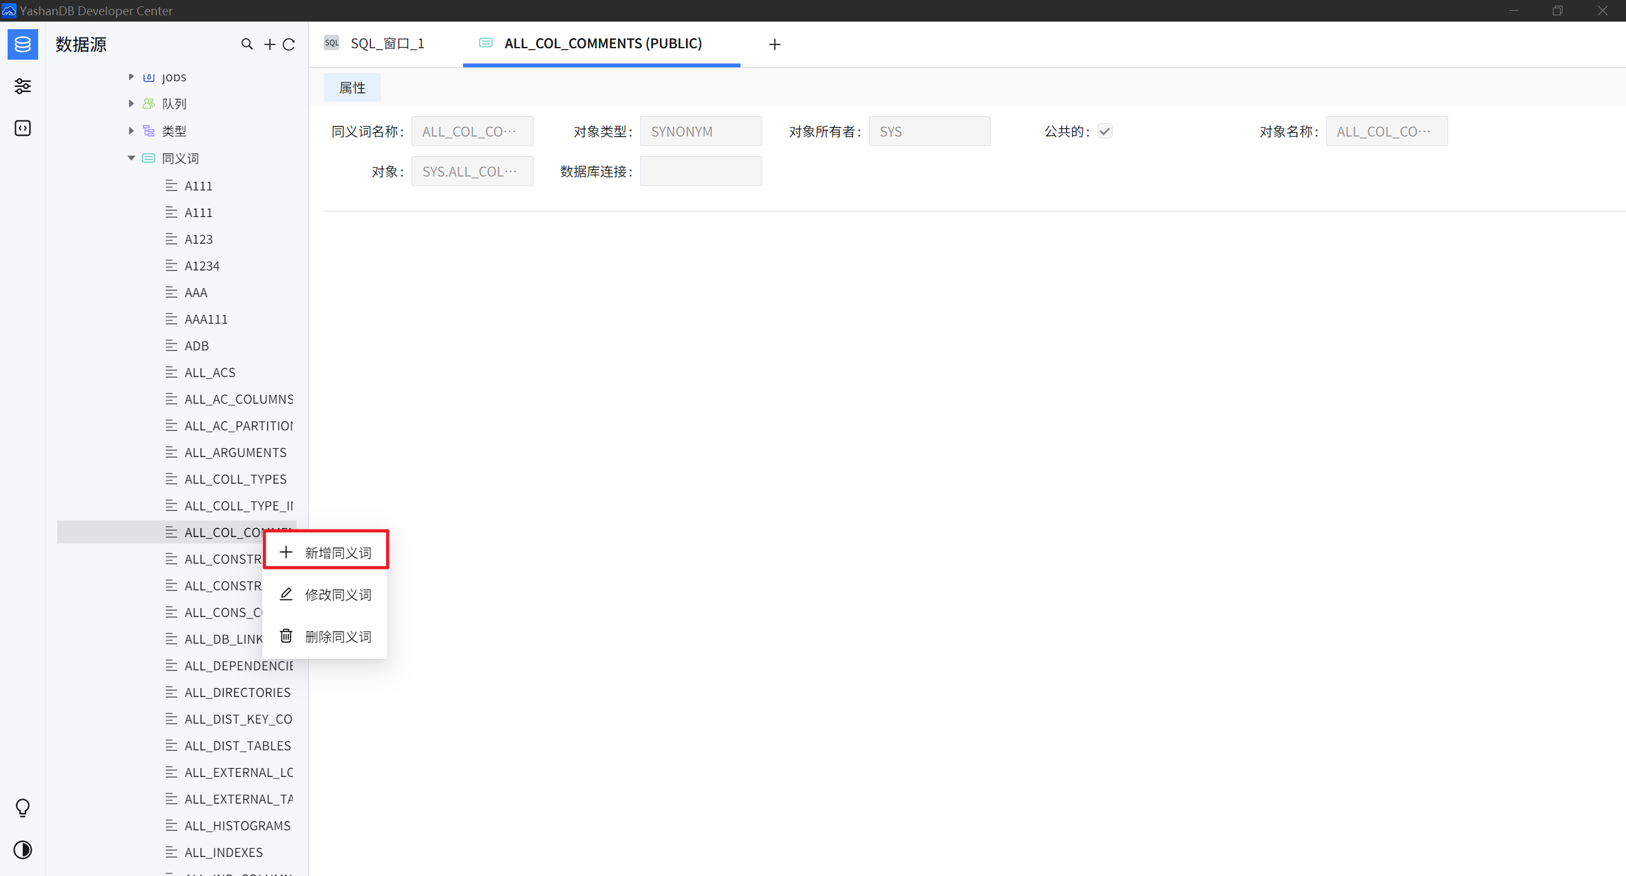Click the icon beside ALL_INDEXES synonym
This screenshot has width=1626, height=876.
coord(171,852)
